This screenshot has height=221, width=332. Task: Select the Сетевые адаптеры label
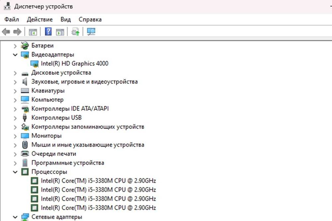click(x=57, y=217)
